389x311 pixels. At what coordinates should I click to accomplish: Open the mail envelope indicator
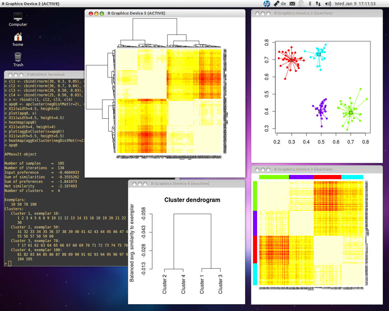coord(292,4)
